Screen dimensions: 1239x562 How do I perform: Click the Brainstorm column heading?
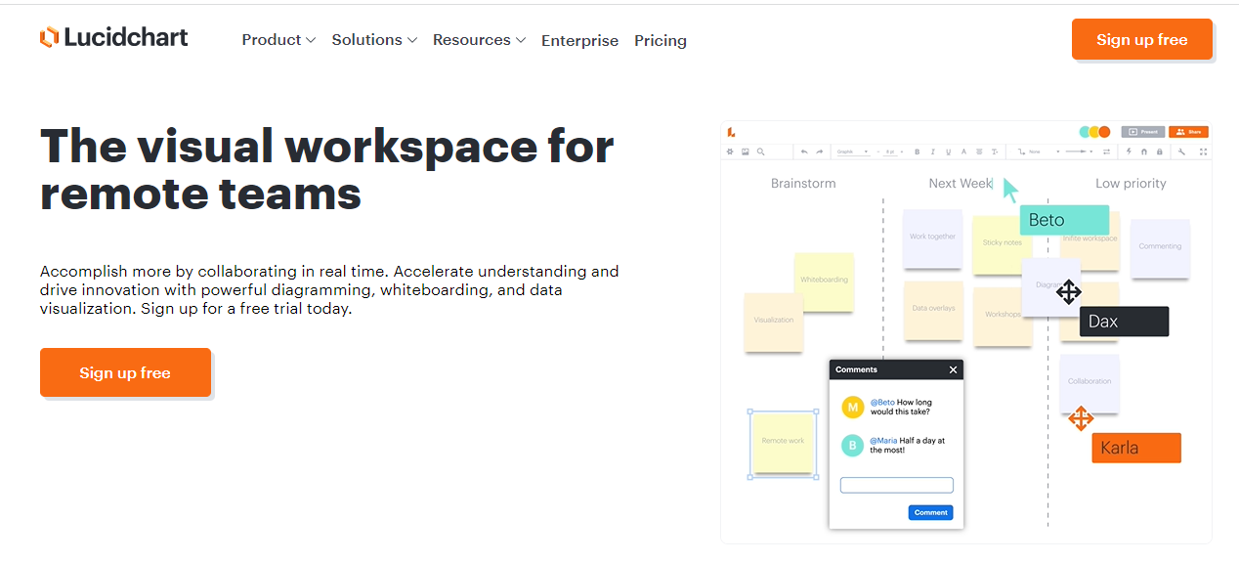click(x=803, y=183)
